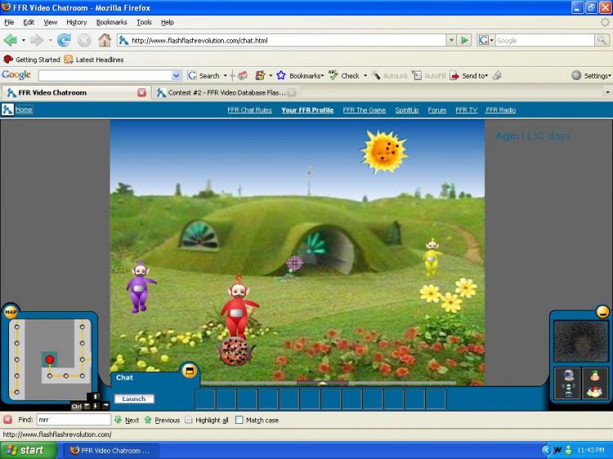
Task: Open the Bookmarks menu in menu bar
Action: pos(112,22)
